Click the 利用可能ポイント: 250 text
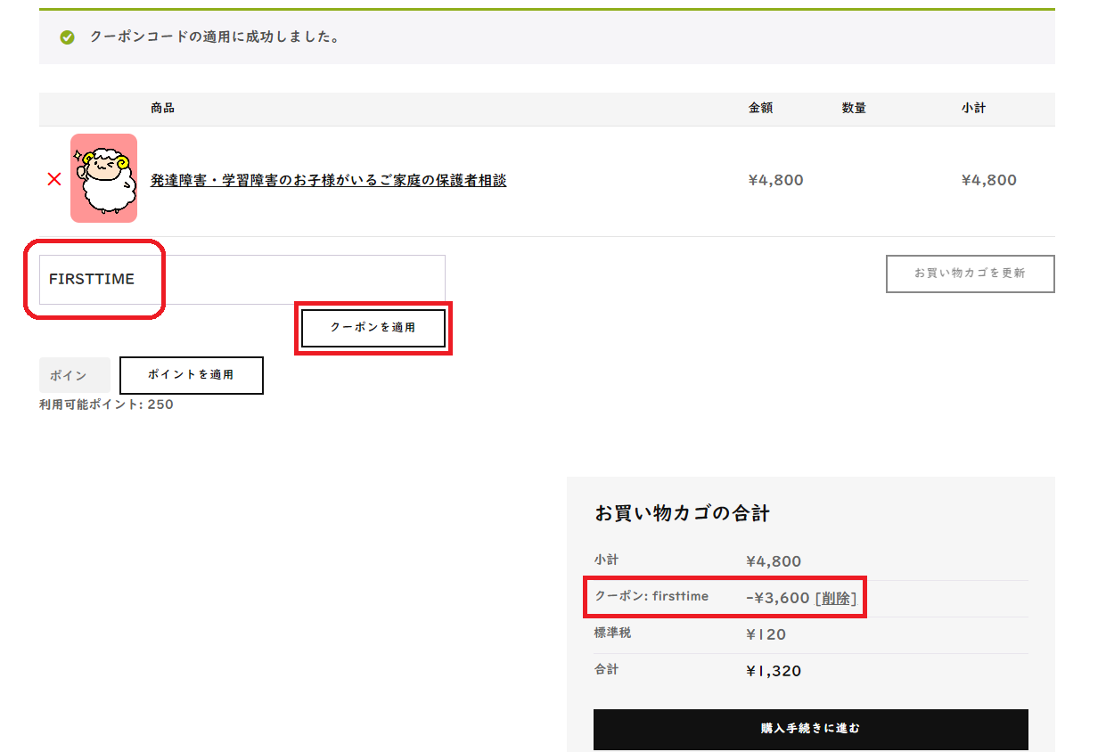 106,405
